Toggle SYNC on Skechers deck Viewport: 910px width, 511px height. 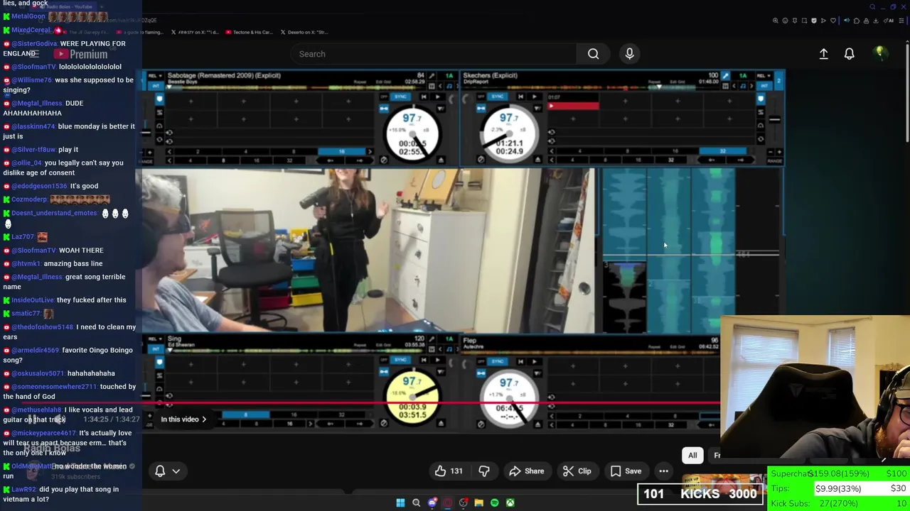pyautogui.click(x=498, y=97)
